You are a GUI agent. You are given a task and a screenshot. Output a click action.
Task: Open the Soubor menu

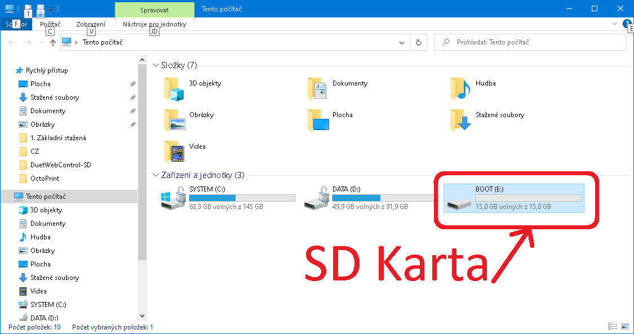tap(16, 24)
